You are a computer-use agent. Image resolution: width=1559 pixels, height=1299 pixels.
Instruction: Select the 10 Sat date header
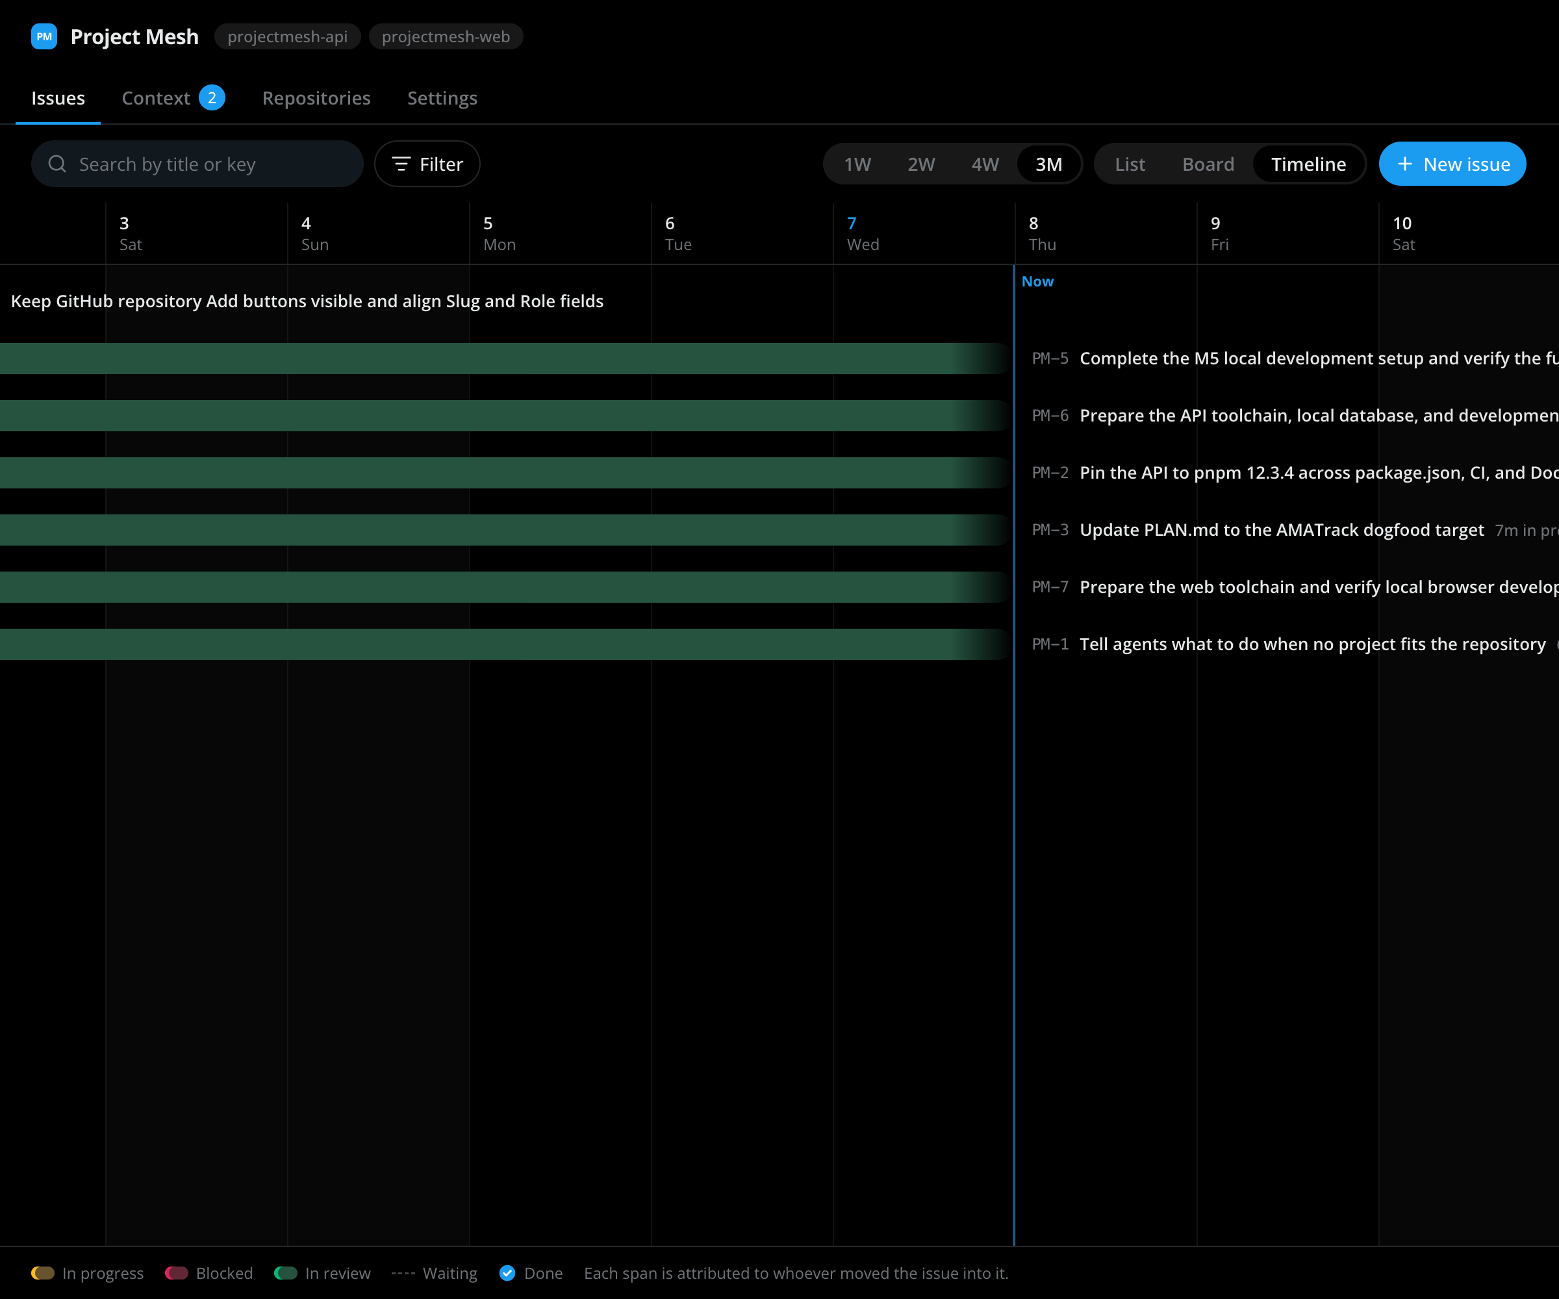[x=1469, y=233]
